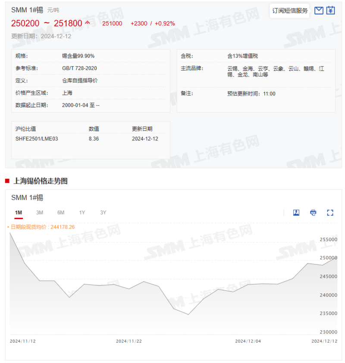Screen dimensions: 345x363
Task: Click the ratio table date 2024-12-12
Action: click(x=145, y=139)
